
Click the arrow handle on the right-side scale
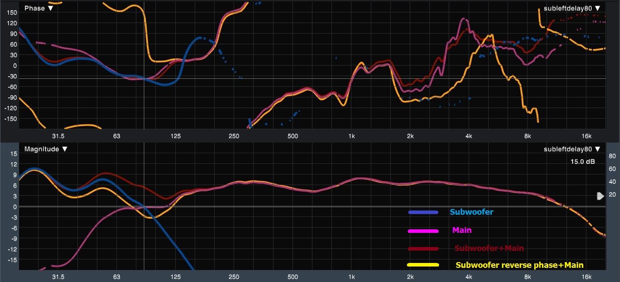click(600, 196)
